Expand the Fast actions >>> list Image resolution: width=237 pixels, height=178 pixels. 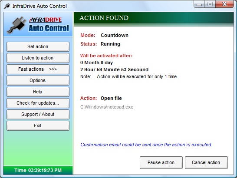point(38,69)
